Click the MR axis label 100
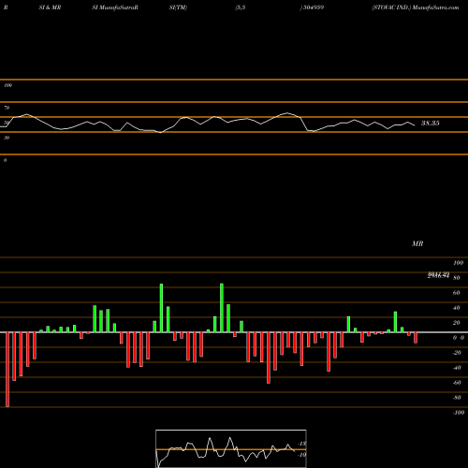This screenshot has height=468, width=468. 459,263
